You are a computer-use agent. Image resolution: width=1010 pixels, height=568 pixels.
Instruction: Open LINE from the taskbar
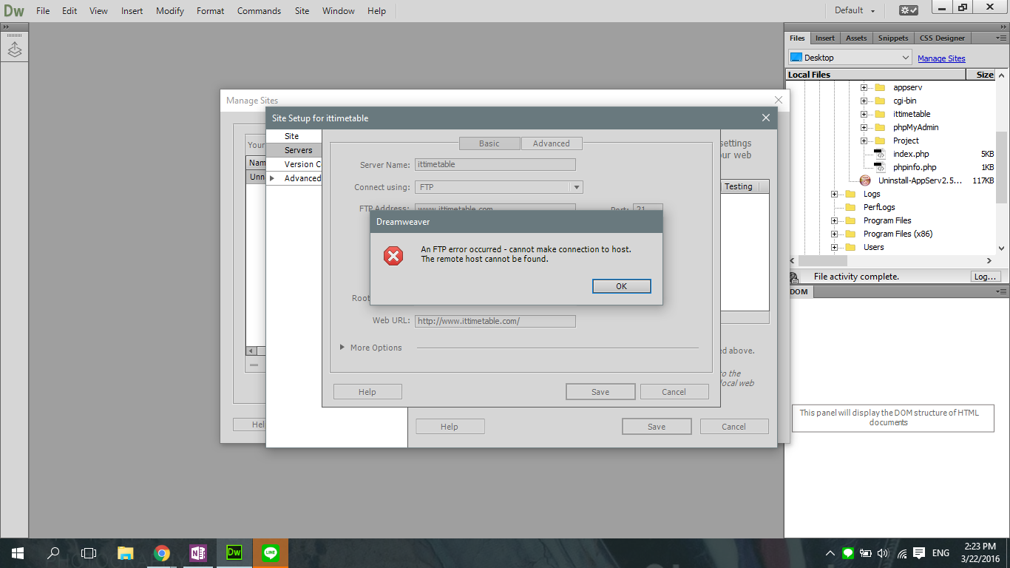point(270,552)
